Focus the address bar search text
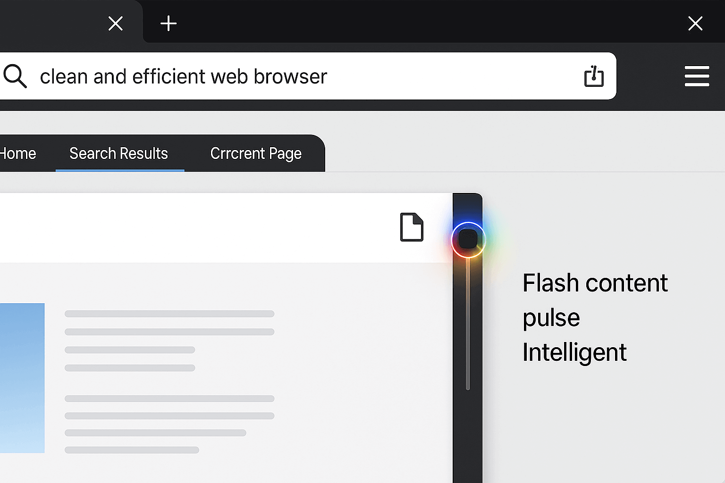The width and height of the screenshot is (725, 483). (184, 77)
